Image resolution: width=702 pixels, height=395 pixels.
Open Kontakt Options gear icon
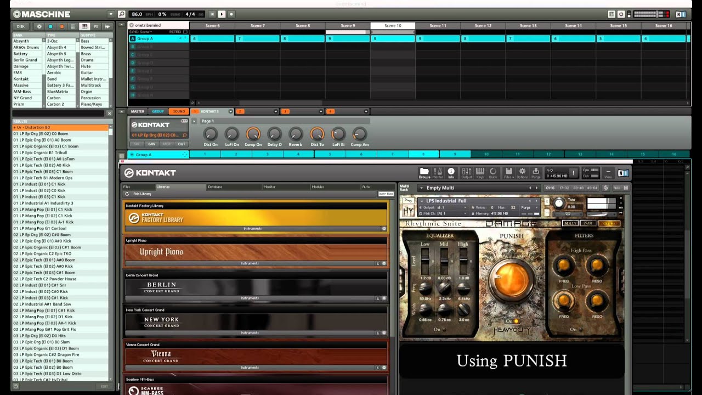pos(522,173)
